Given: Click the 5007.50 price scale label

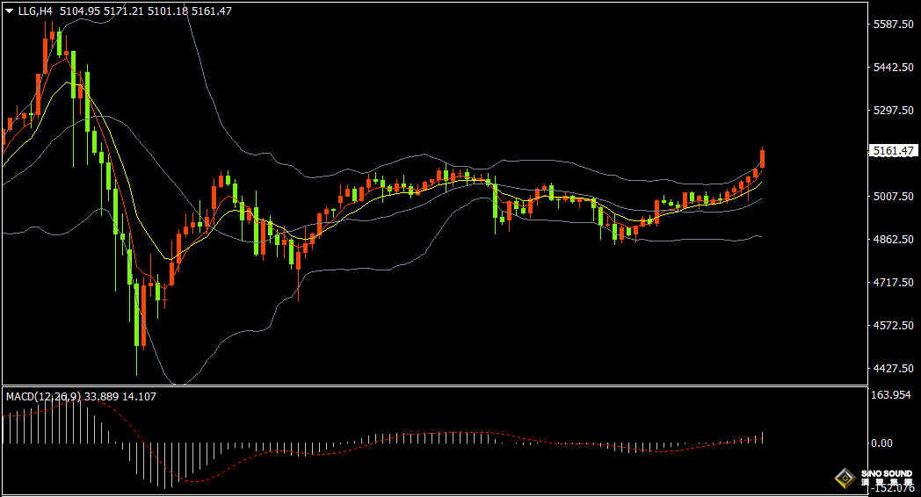Looking at the screenshot, I should pos(892,197).
